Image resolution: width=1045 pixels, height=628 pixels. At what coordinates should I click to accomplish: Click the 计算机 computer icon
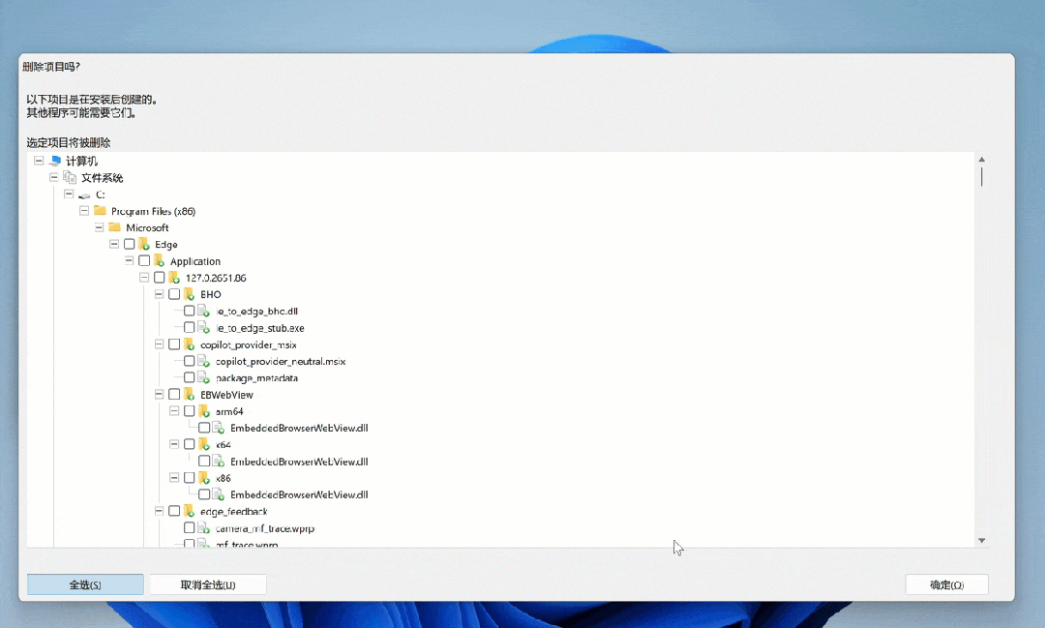pyautogui.click(x=55, y=161)
